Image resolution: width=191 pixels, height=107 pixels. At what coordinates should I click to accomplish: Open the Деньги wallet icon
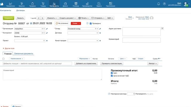[x=65, y=4]
